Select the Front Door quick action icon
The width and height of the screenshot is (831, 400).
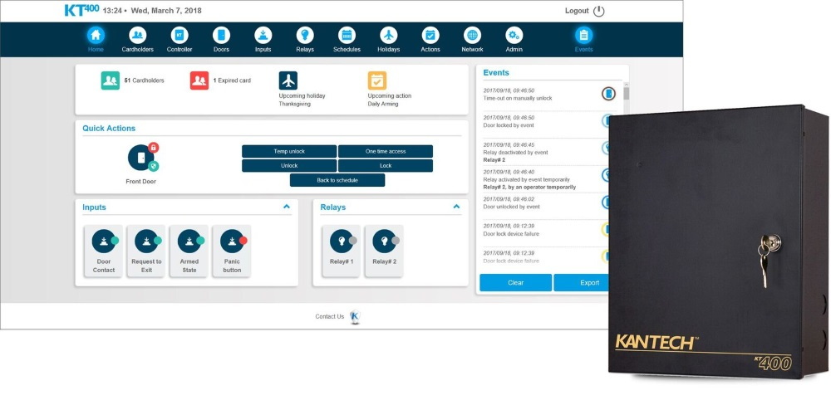coord(140,158)
